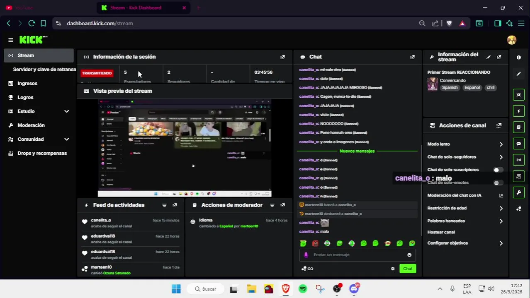Open the emoji picker in message box
This screenshot has height=298, width=530.
coord(409,255)
